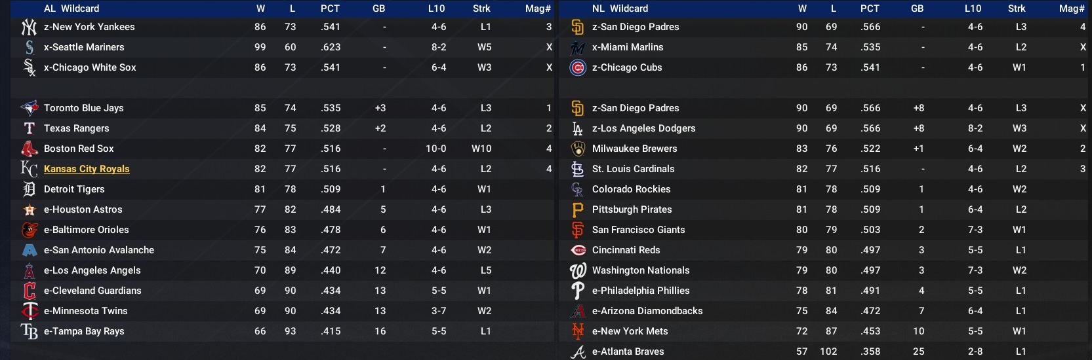Screen dimensions: 1092x360
Task: Click the NL Wildcard table header
Action: 620,9
